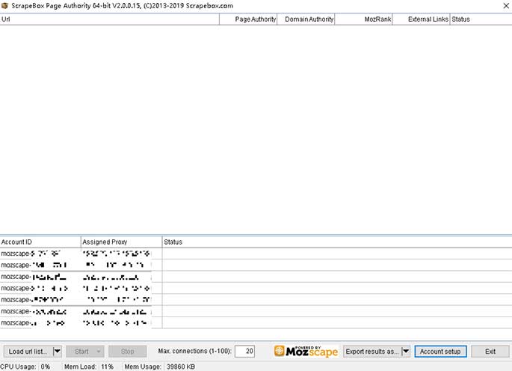Click the Mem Usage 39860 KB entry

[160, 367]
